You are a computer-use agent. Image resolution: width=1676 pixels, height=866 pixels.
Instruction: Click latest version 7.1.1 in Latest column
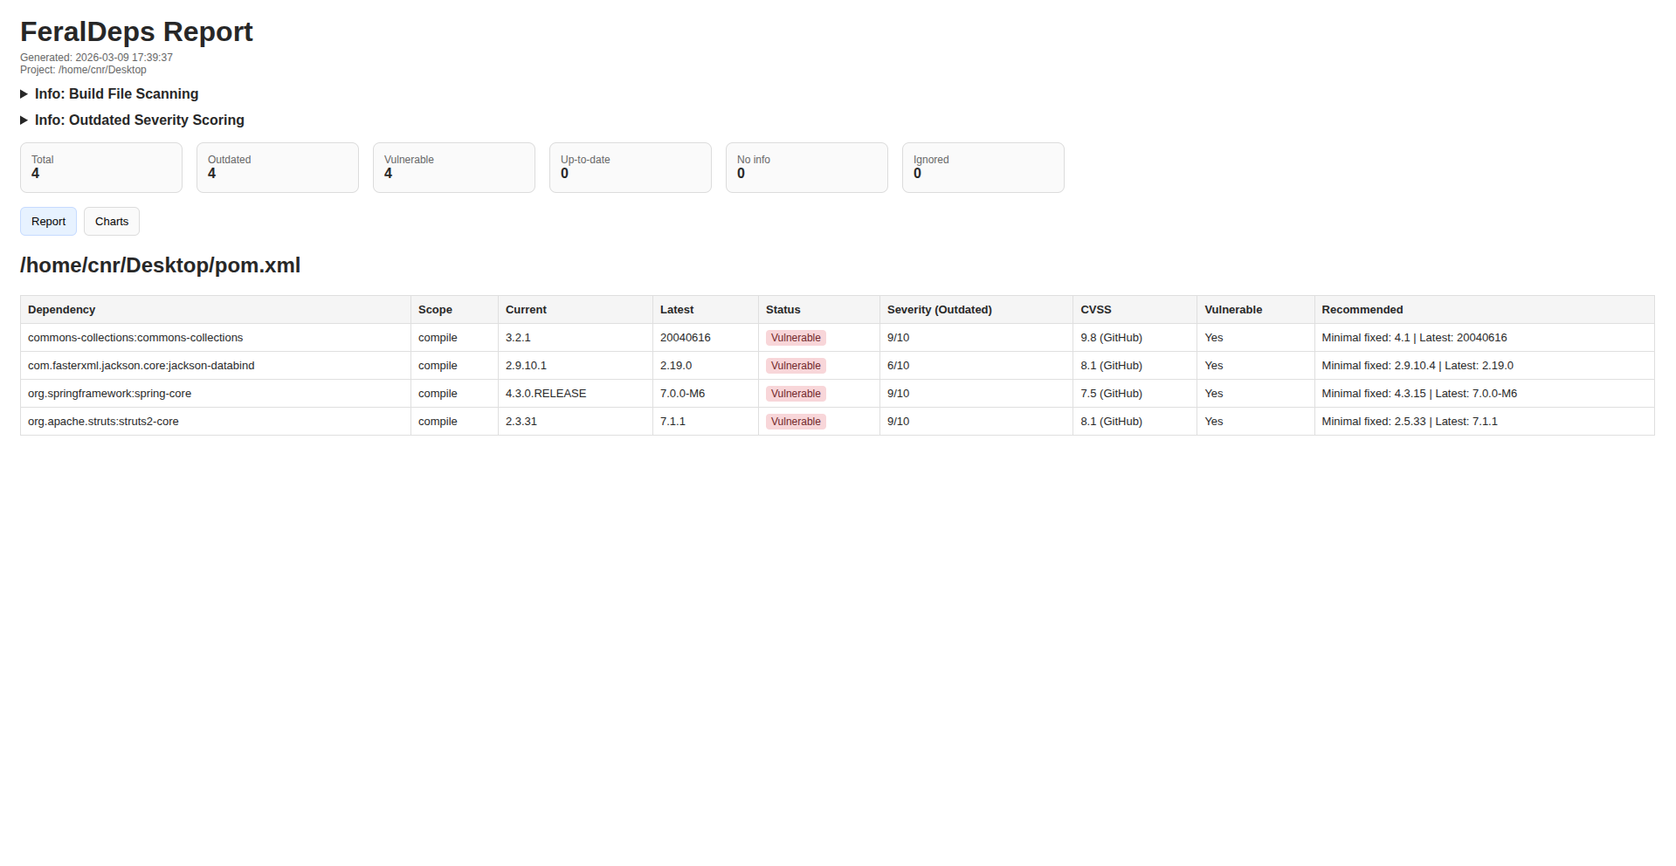[673, 422]
